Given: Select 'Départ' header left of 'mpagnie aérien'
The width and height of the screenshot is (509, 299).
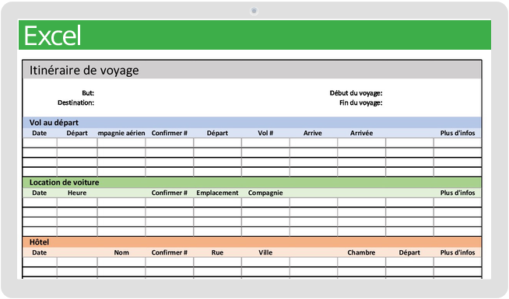Looking at the screenshot, I should [x=77, y=133].
